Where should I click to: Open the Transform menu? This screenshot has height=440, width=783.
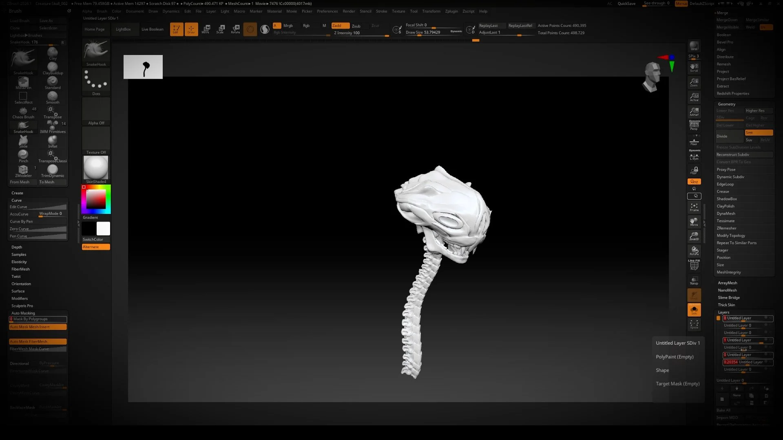pos(431,11)
